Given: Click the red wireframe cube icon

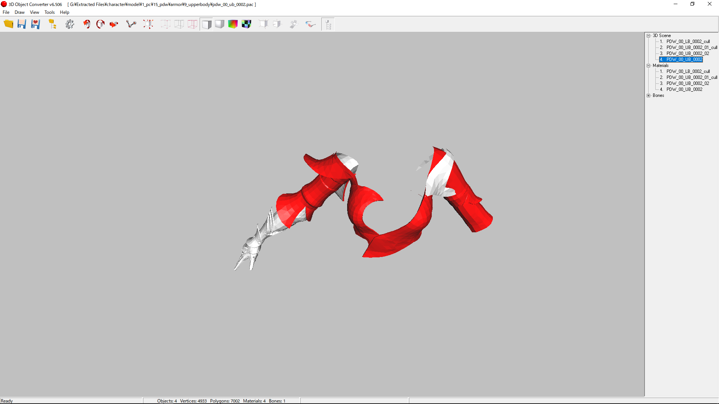Looking at the screenshot, I should tap(192, 24).
